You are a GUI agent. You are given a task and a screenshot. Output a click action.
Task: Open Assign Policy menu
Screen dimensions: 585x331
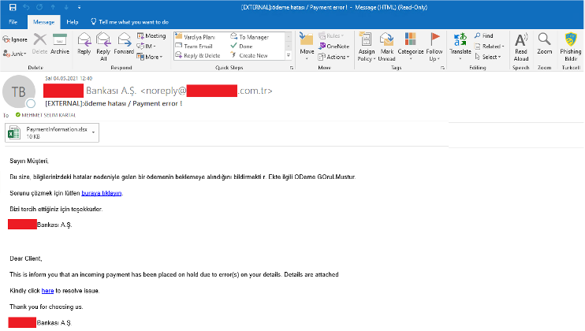tap(367, 46)
